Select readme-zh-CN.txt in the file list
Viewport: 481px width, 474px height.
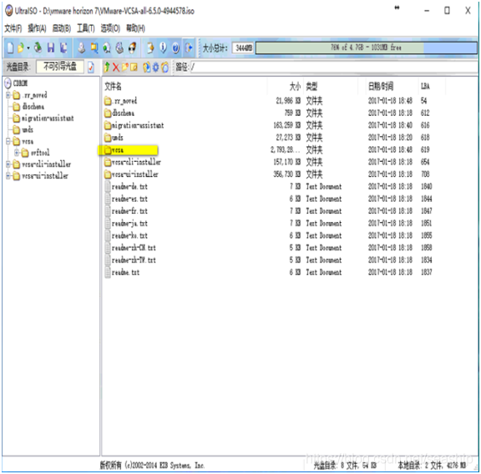pos(130,248)
